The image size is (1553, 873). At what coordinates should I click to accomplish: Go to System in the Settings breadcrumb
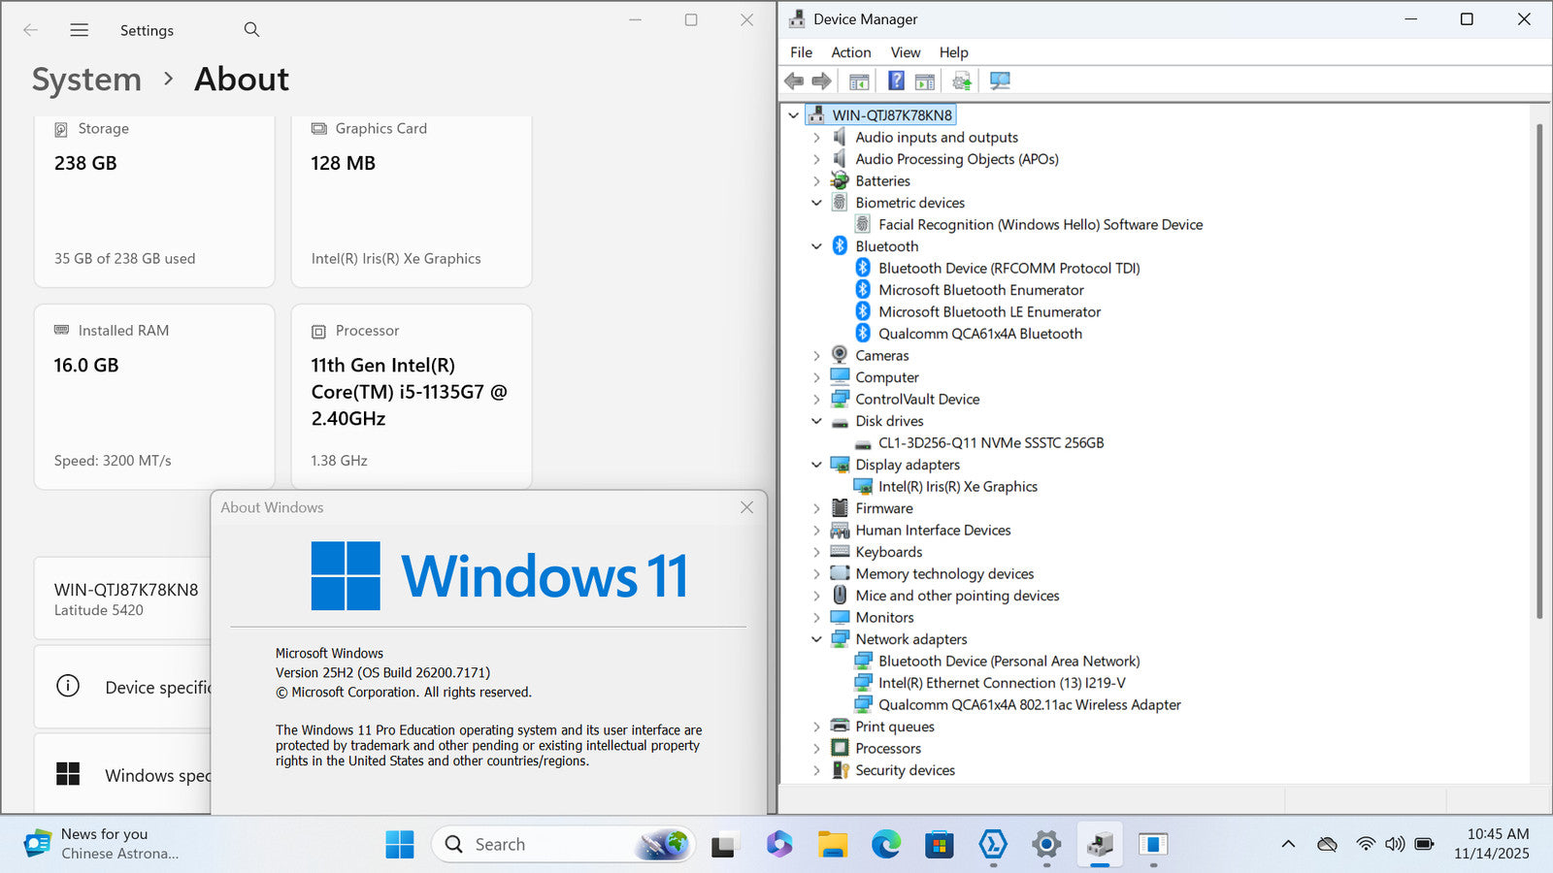point(86,80)
